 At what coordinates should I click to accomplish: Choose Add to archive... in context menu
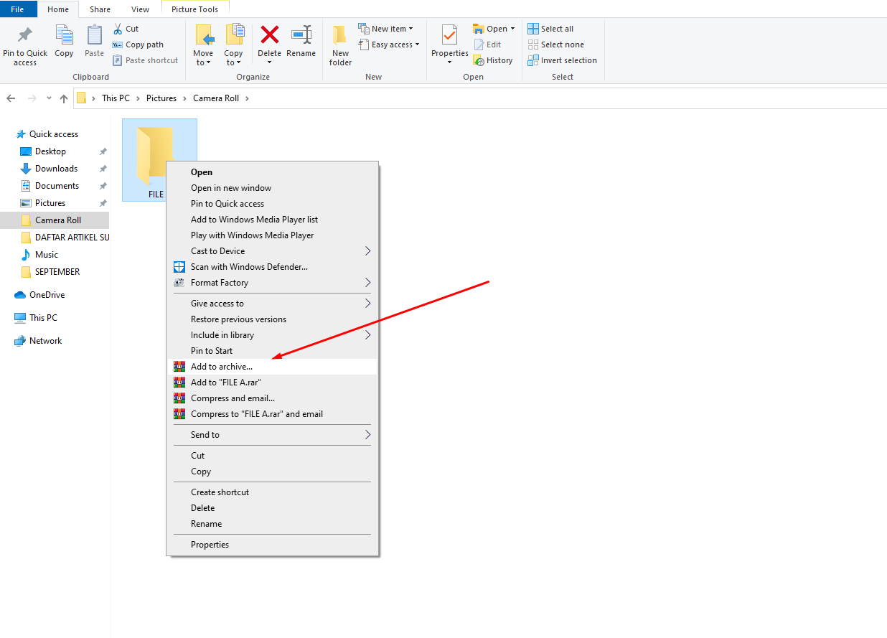point(222,367)
